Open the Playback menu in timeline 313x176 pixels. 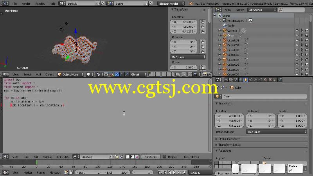pyautogui.click(x=55, y=172)
